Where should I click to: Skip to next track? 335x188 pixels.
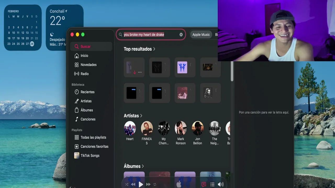pyautogui.click(x=148, y=184)
